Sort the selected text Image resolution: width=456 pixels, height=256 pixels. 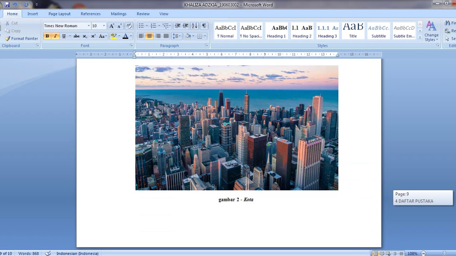(195, 26)
